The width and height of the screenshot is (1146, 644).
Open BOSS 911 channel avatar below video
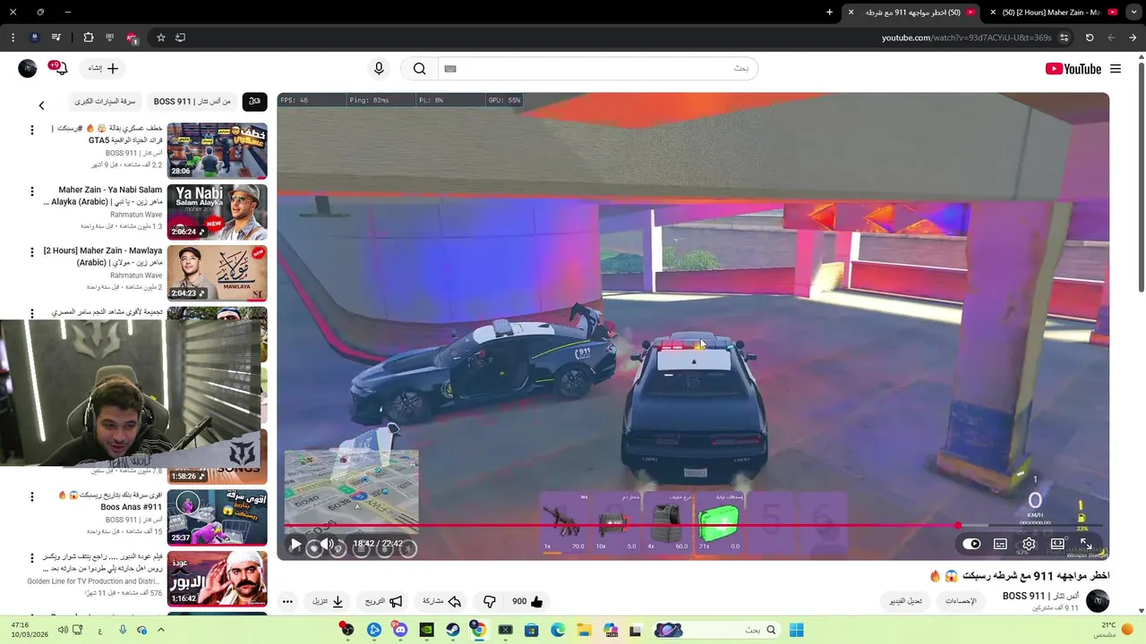click(x=1098, y=601)
